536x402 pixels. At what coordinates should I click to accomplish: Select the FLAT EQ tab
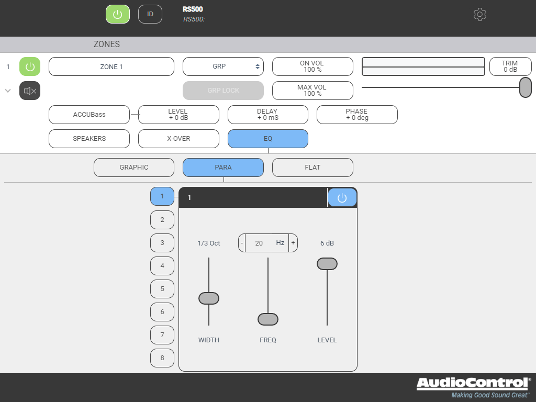point(312,167)
